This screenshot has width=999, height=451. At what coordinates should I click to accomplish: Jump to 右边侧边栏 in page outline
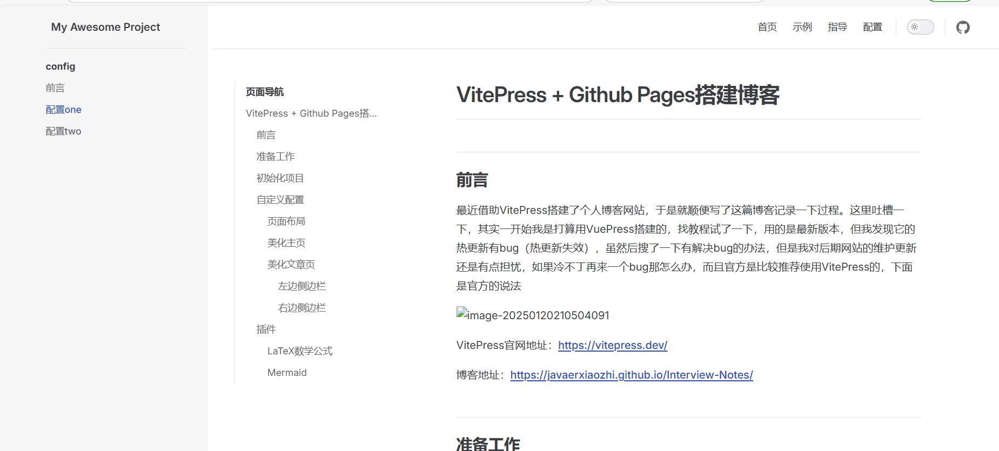[302, 308]
